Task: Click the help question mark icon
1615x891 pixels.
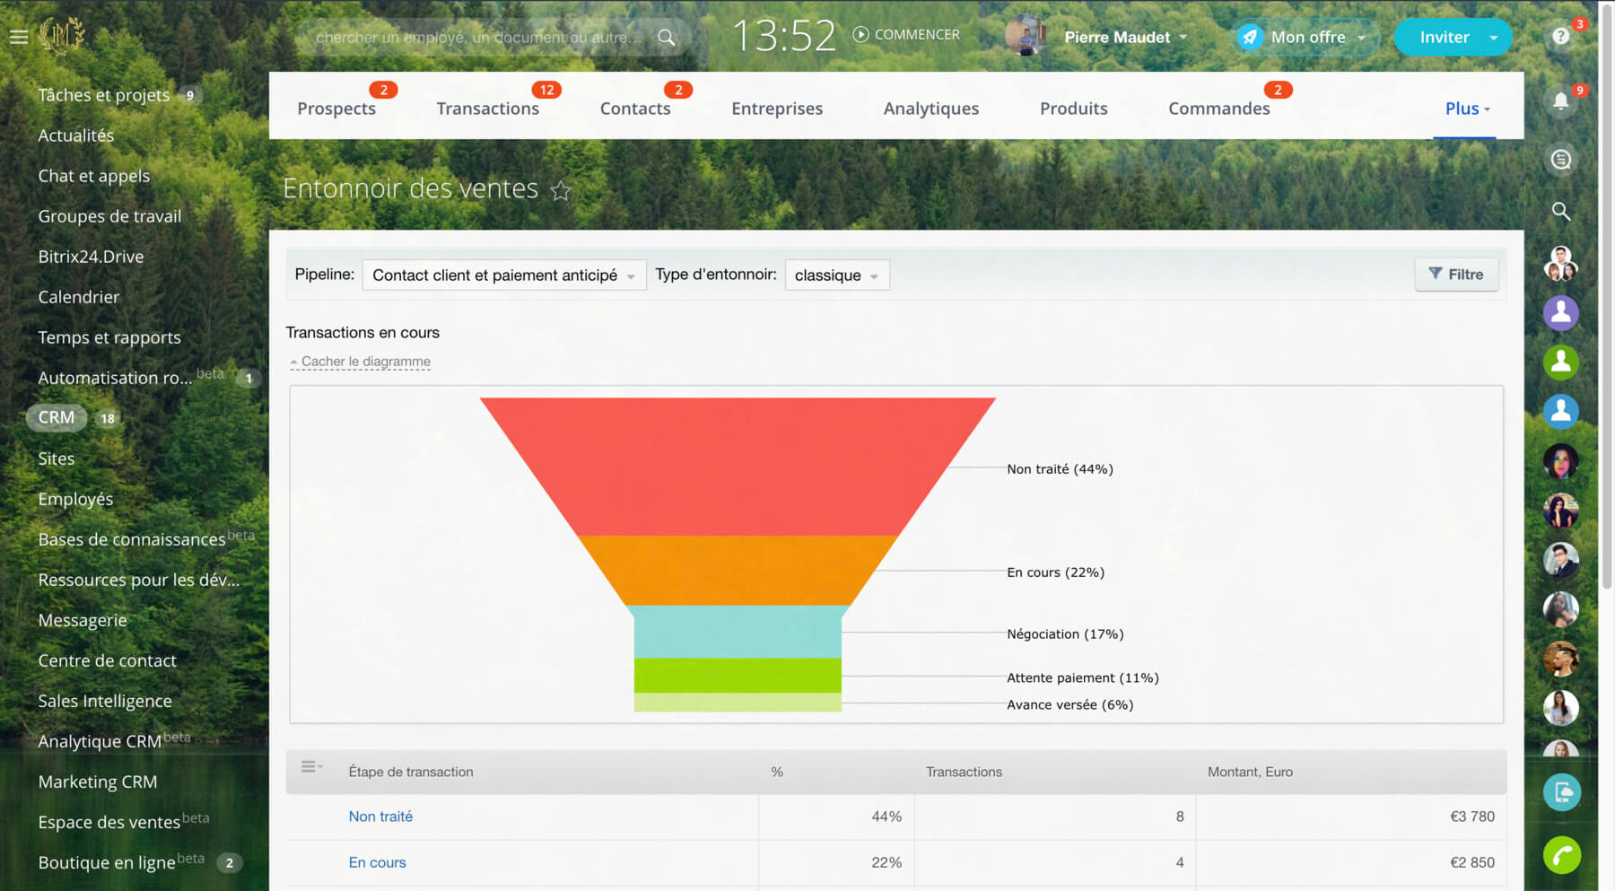Action: 1561,37
